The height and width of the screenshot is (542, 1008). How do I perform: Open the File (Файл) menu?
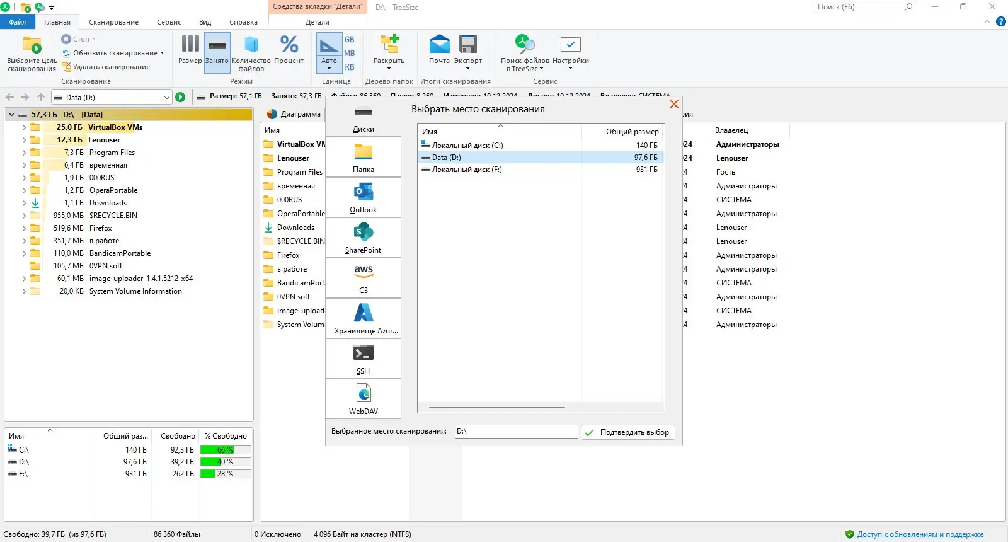tap(18, 22)
